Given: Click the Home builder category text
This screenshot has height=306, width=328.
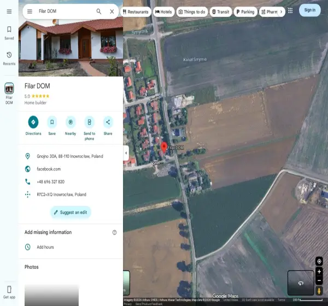Looking at the screenshot, I should 36,103.
